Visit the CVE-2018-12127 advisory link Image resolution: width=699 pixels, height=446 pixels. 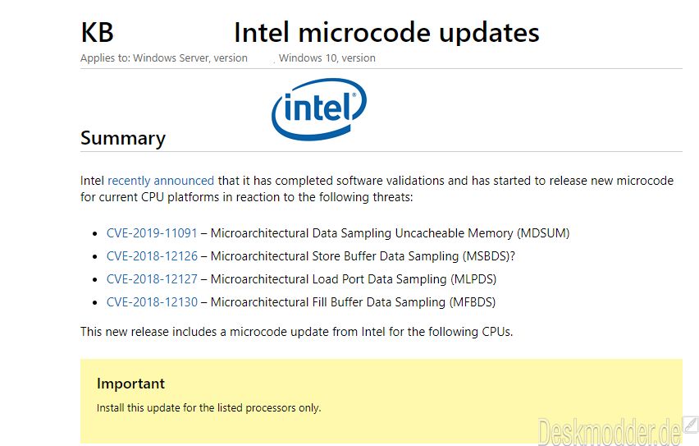tap(152, 279)
